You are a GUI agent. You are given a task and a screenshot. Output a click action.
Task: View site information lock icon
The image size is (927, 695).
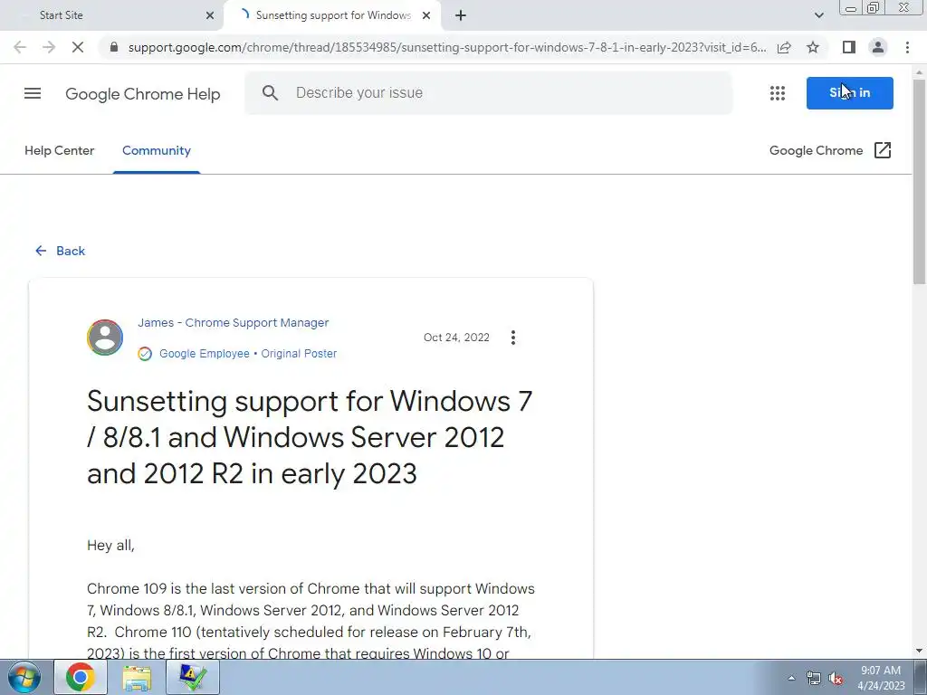point(114,47)
